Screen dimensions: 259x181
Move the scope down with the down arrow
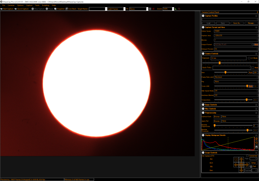pyautogui.click(x=241, y=170)
